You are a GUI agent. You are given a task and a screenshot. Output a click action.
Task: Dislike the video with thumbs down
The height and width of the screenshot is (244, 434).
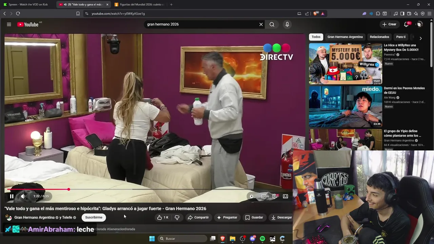pyautogui.click(x=177, y=218)
